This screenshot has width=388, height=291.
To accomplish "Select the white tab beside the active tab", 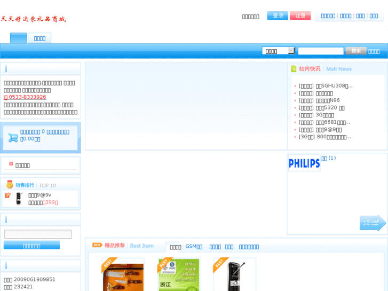I will [39, 38].
